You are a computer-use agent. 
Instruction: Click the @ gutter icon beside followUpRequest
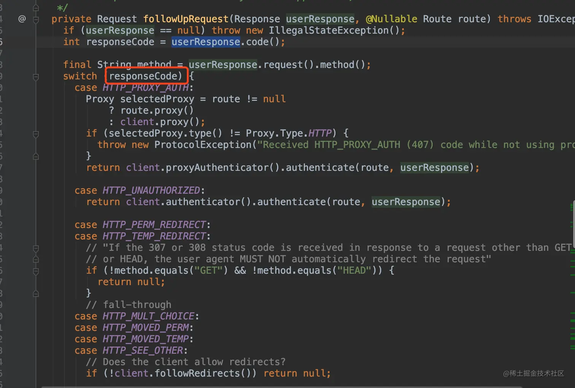22,19
